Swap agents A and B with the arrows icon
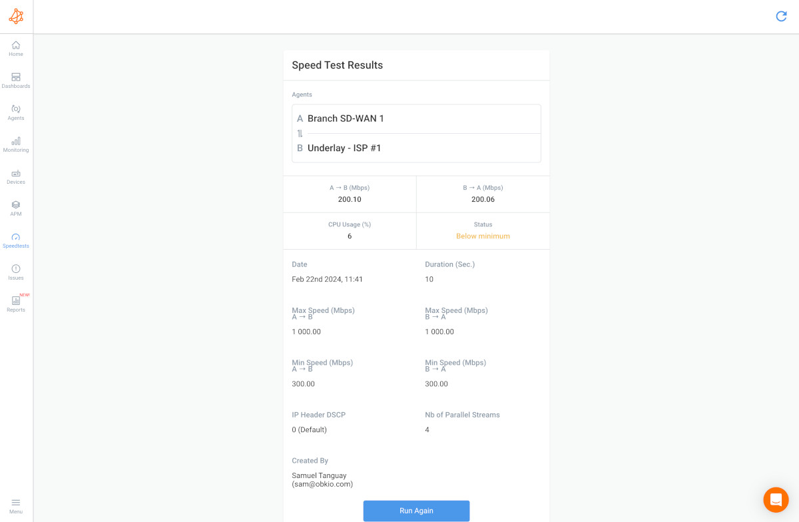Viewport: 799px width, 522px height. pos(300,133)
